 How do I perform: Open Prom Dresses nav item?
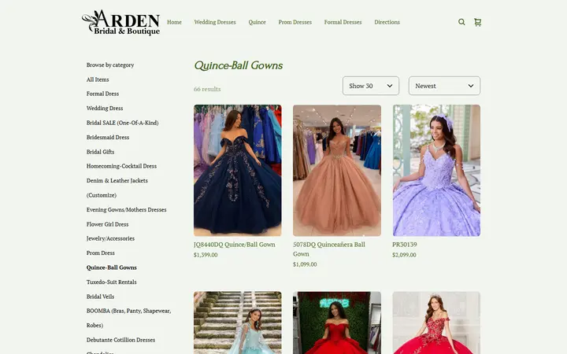(295, 22)
